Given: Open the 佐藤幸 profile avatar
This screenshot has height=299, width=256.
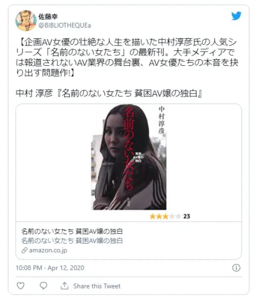Looking at the screenshot, I should tap(26, 20).
